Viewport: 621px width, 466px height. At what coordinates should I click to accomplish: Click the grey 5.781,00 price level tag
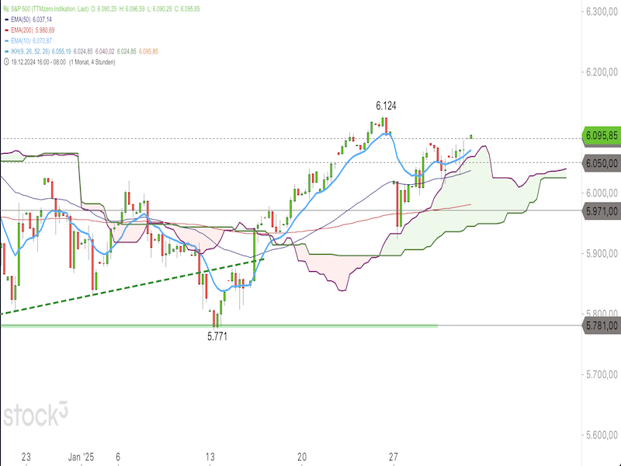(601, 325)
